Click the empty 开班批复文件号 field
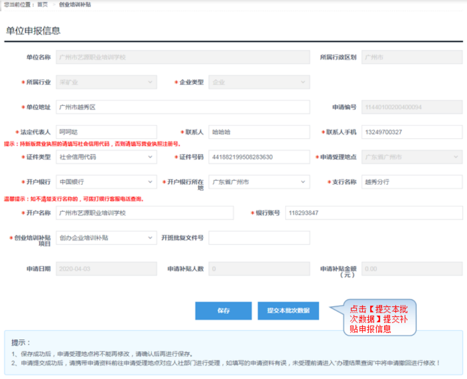 pyautogui.click(x=259, y=238)
